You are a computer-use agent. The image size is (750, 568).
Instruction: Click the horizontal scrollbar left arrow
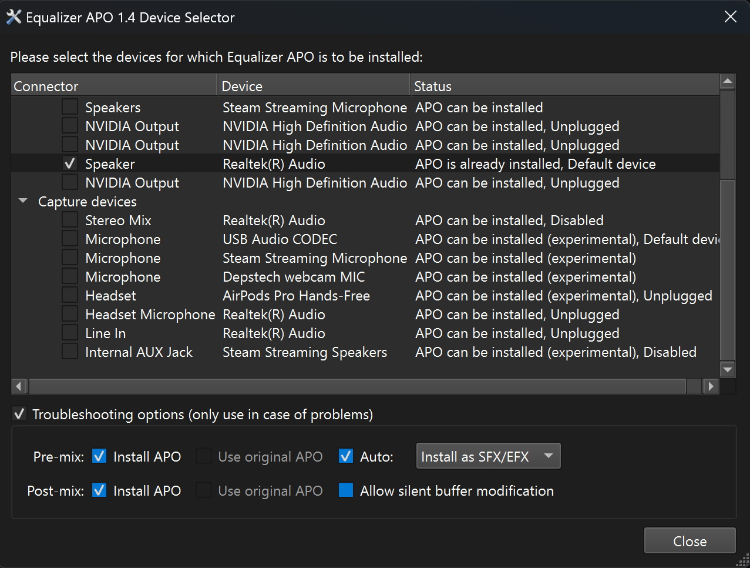pos(19,386)
